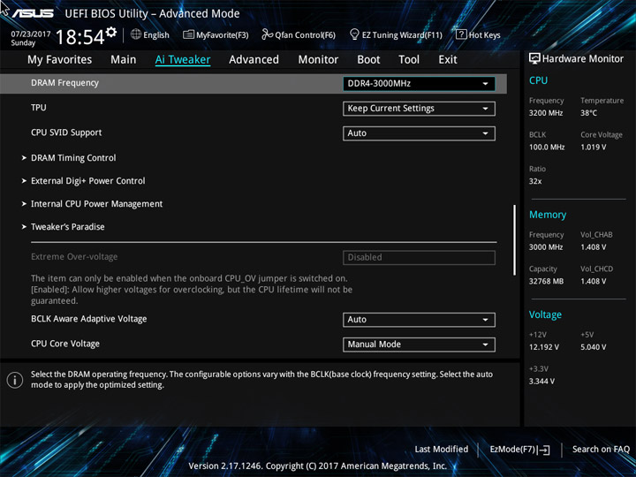Expand Internal CPU Power Management

[96, 204]
